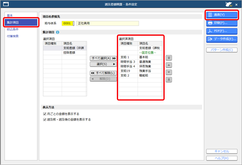The width and height of the screenshot is (242, 165).
Task: Select 支給差額（課税 row in 選択済項目
Action: 141,48
